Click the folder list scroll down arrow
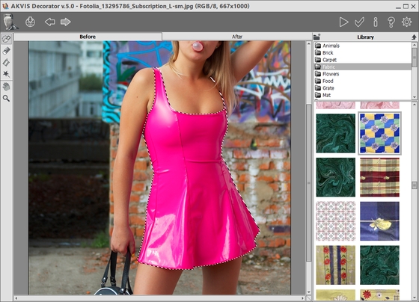 coord(415,97)
